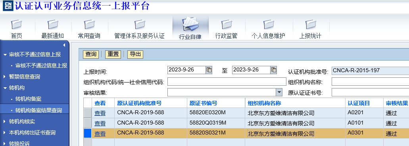Sort by 认证项目 column header
This screenshot has width=409, height=146.
click(x=359, y=103)
